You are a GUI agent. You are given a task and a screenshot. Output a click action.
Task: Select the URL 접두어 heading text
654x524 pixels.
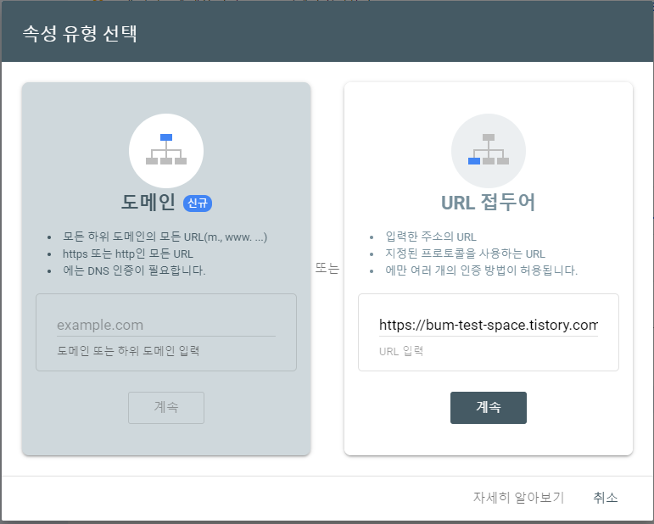tap(488, 202)
